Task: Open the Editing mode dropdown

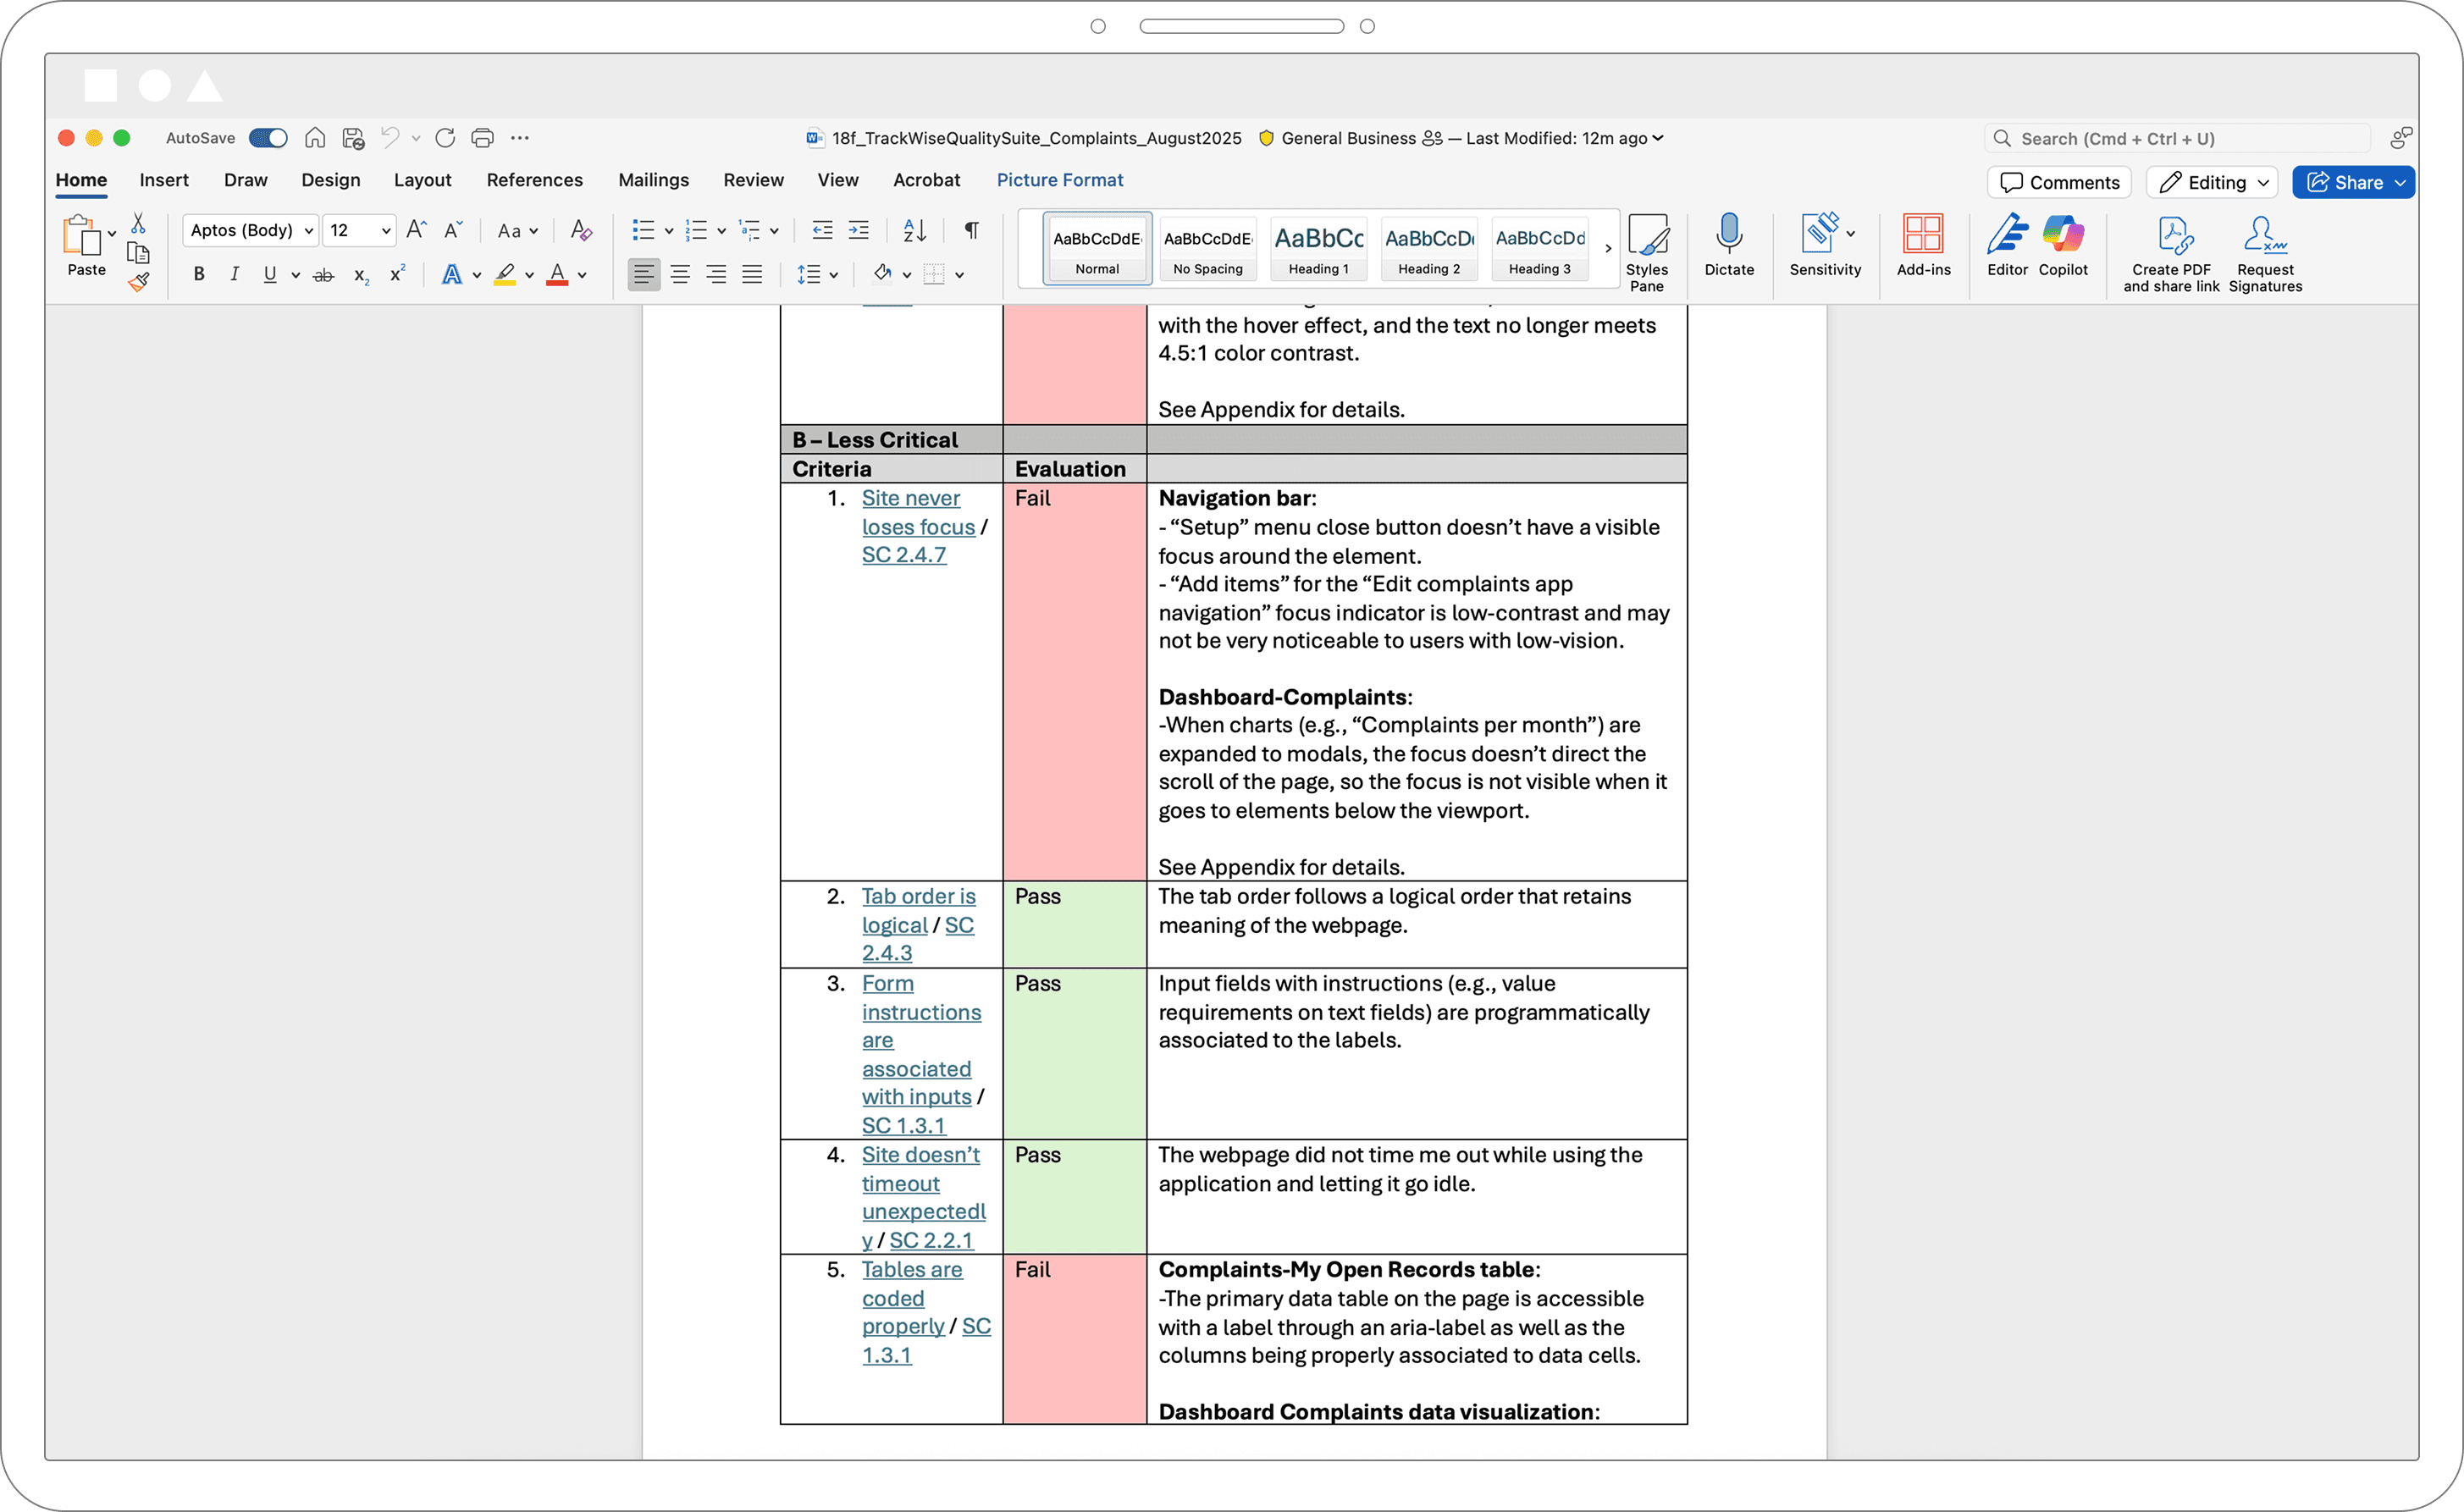Action: coord(2212,182)
